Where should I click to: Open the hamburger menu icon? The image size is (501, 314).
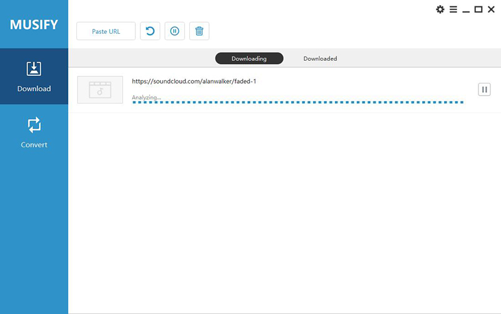click(453, 9)
